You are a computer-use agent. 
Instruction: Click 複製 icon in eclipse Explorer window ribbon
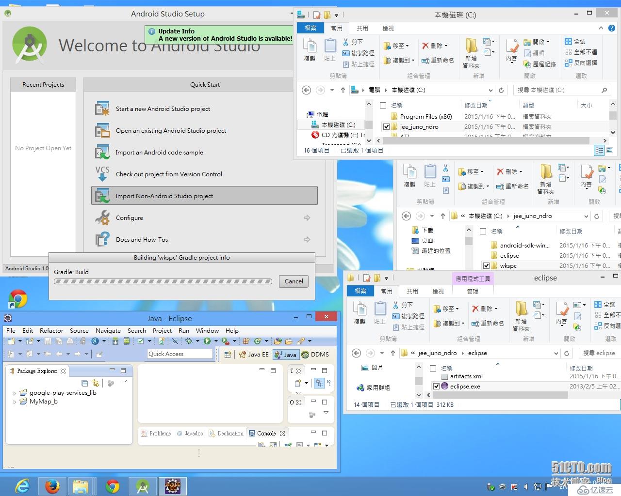360,312
